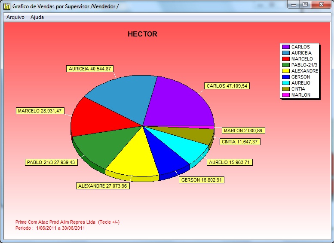Select MARLON text in legend
The width and height of the screenshot is (334, 243).
coord(301,95)
